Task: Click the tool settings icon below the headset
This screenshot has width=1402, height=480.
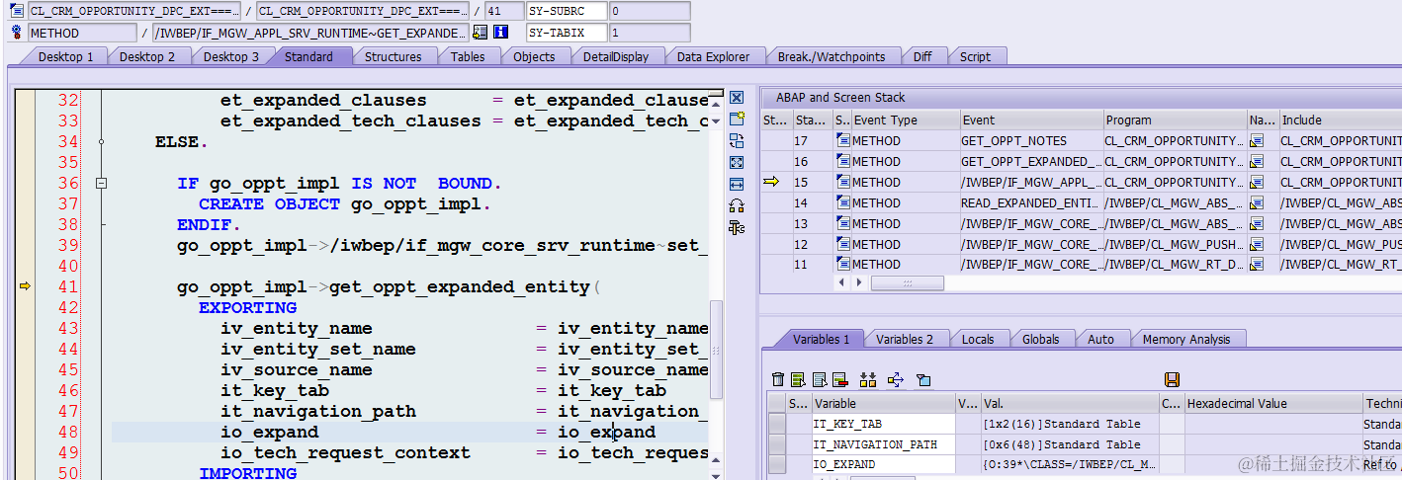Action: (x=737, y=227)
